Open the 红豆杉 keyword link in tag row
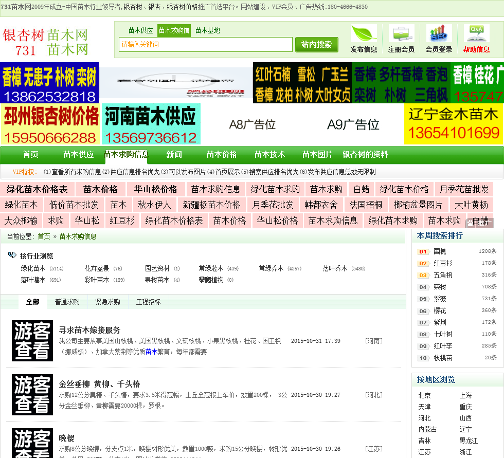504x458 pixels. [122, 221]
